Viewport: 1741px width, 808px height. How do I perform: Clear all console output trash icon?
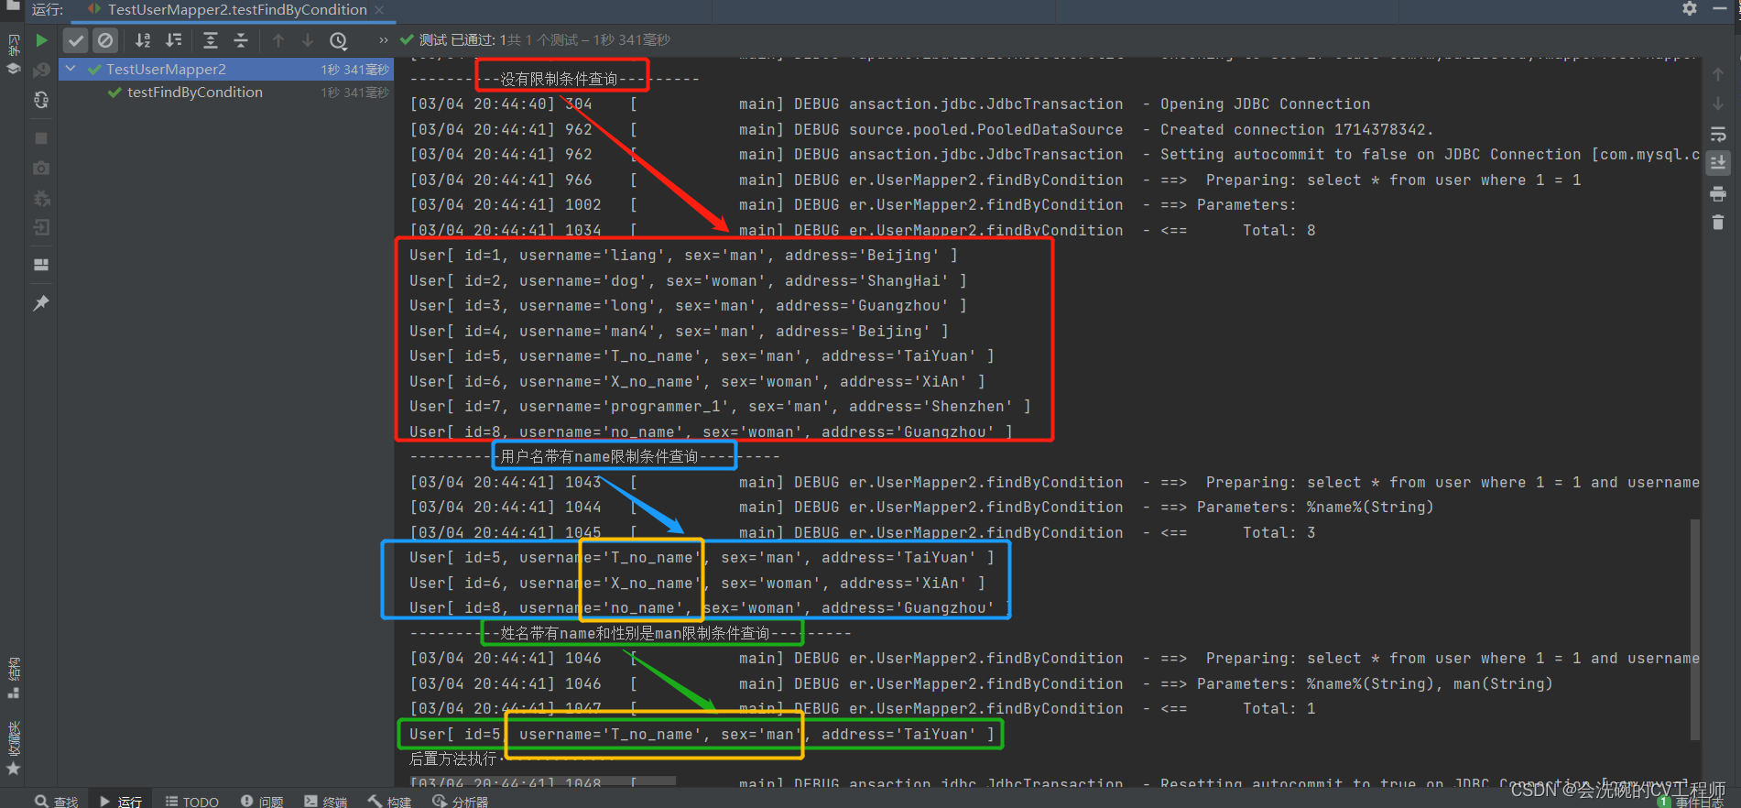[x=1718, y=223]
